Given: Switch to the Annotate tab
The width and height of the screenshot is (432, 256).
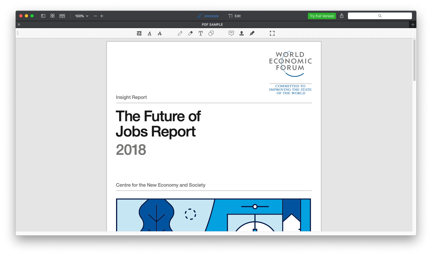Looking at the screenshot, I should tap(208, 16).
